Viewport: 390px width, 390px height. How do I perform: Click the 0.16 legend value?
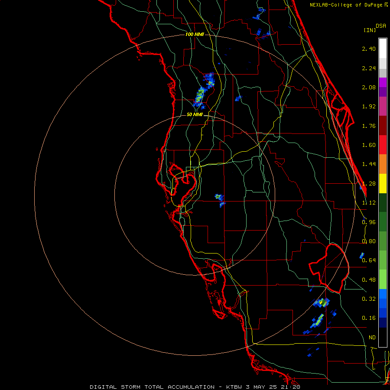(x=369, y=318)
